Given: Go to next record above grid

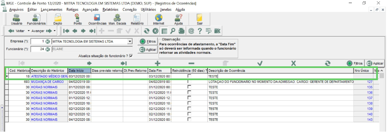Looking at the screenshot, I should (89, 63).
